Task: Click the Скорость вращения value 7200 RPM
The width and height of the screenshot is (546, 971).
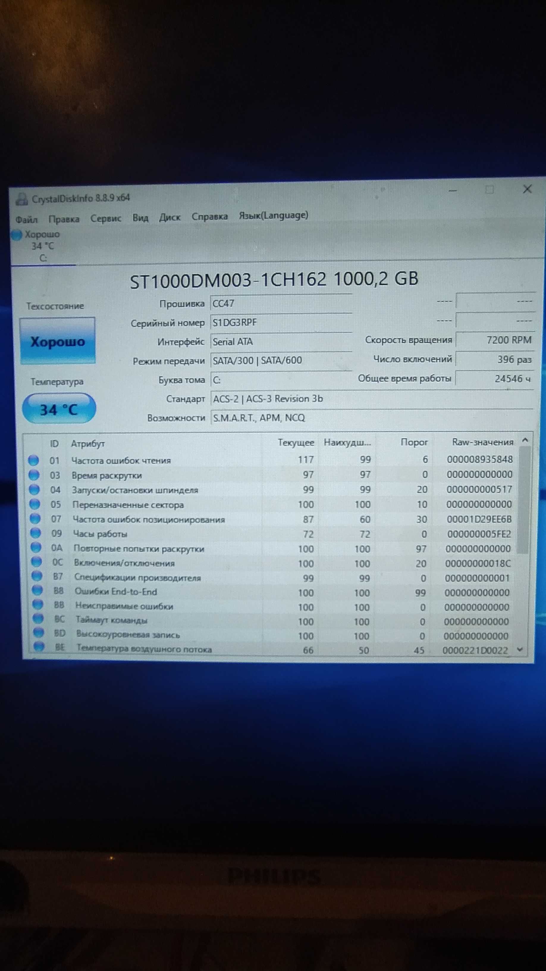Action: tap(495, 340)
